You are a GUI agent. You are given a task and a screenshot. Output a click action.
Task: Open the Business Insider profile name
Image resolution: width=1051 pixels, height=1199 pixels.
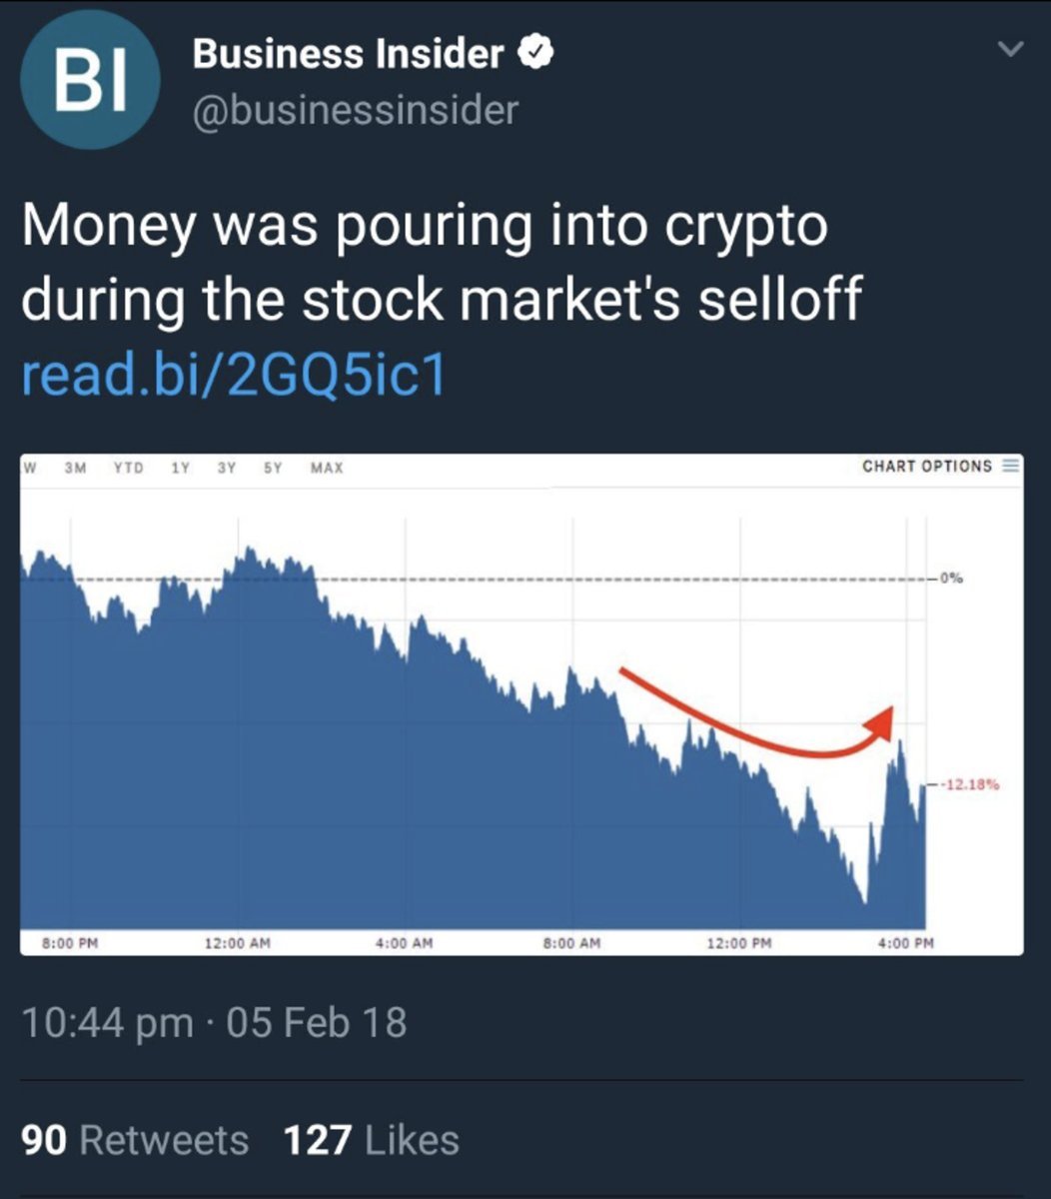coord(348,55)
